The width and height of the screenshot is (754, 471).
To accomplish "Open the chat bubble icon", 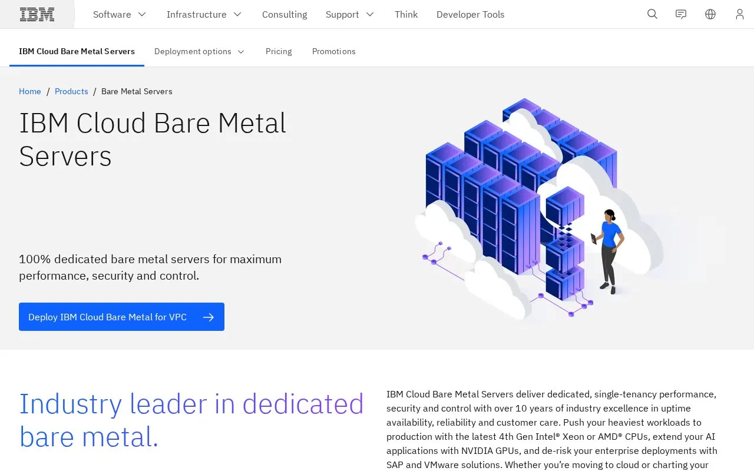I will point(681,14).
